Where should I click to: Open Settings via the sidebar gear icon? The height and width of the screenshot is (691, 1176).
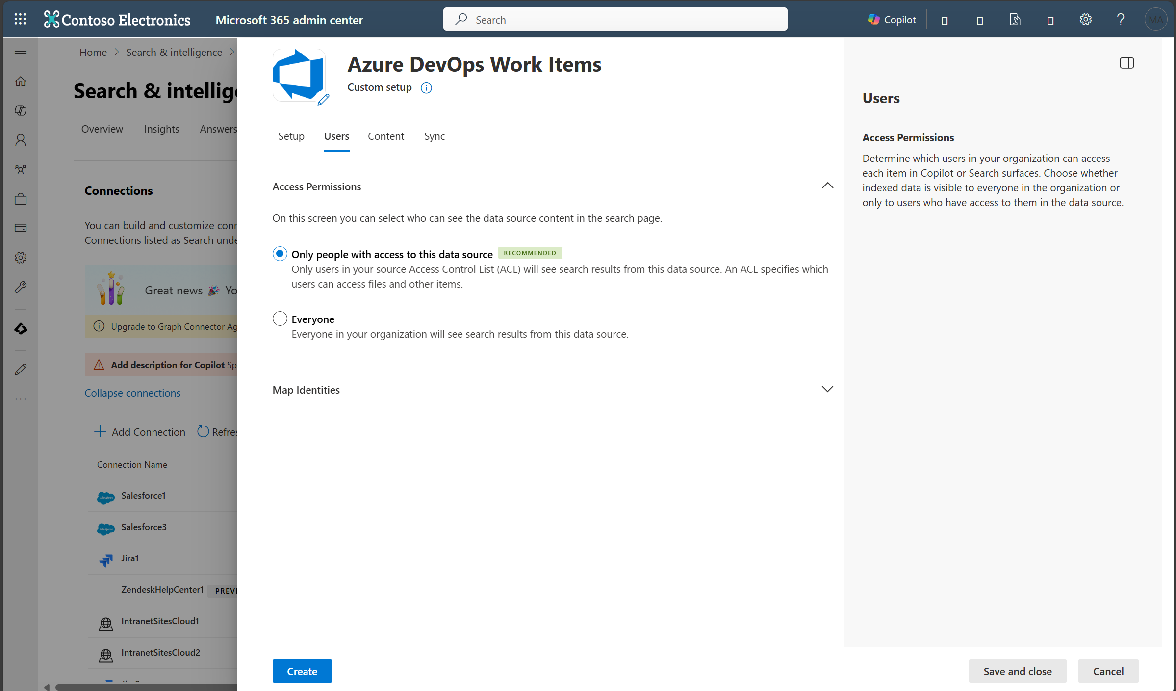coord(21,257)
